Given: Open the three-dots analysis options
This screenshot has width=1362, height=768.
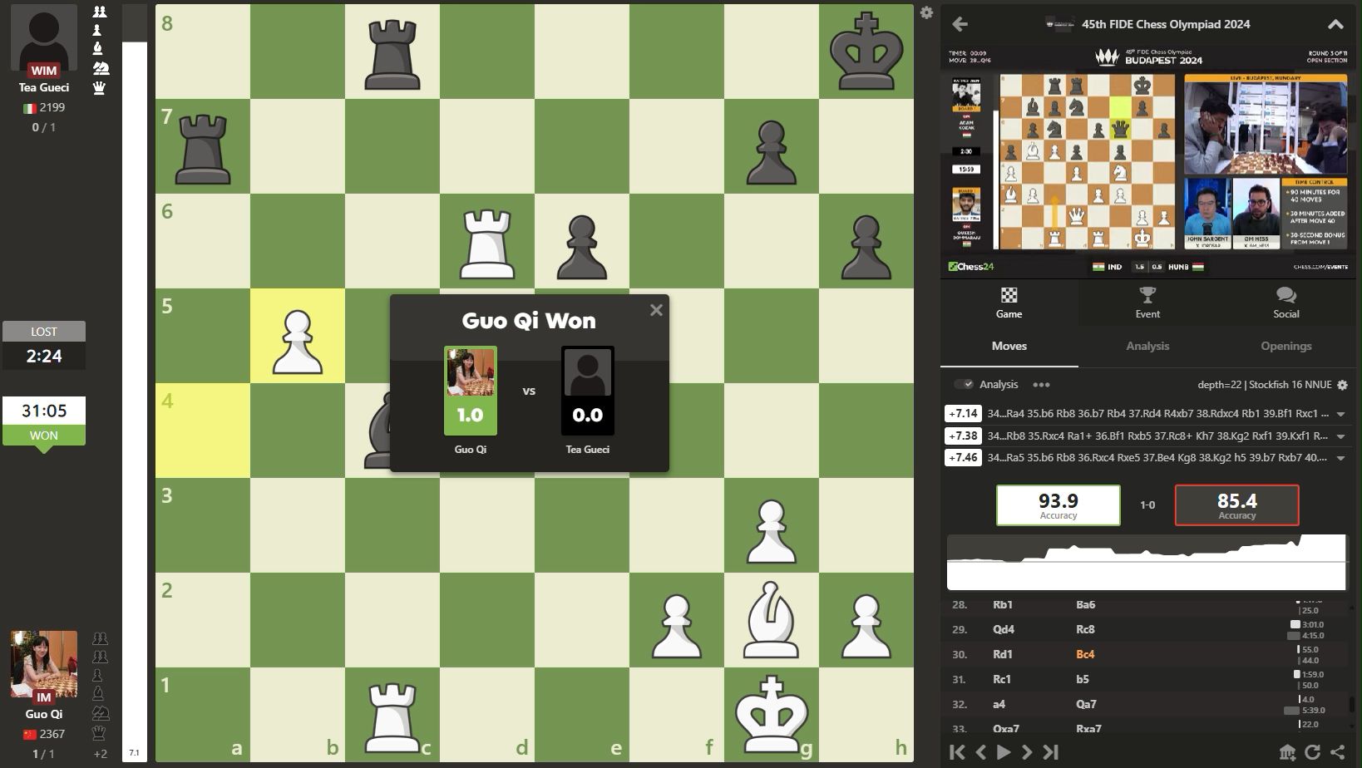Looking at the screenshot, I should (x=1041, y=385).
